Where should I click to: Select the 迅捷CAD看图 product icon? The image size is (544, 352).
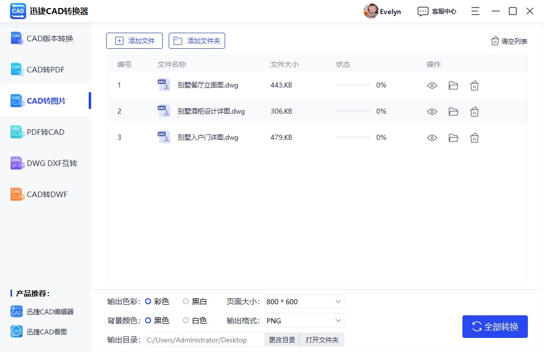coord(17,331)
